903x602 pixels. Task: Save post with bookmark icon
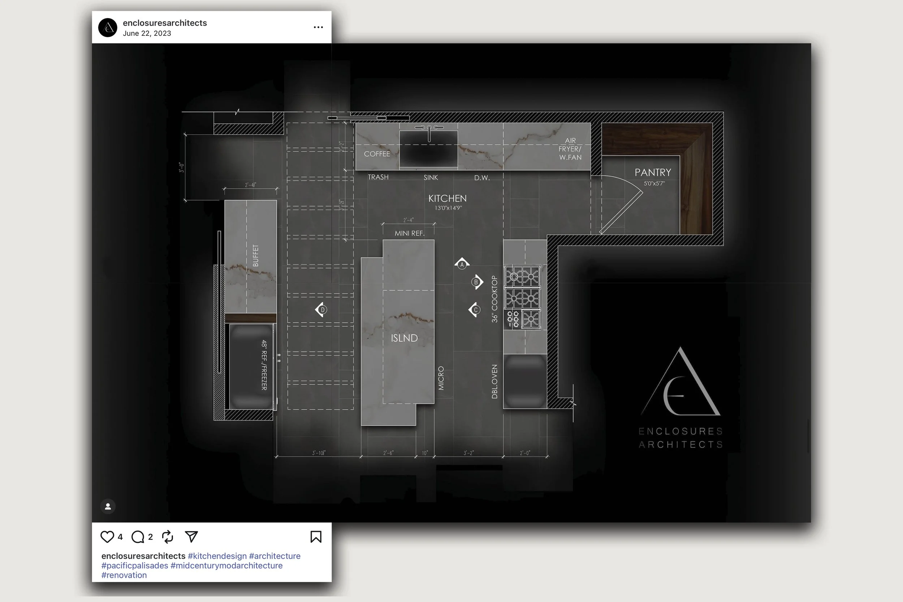(x=316, y=536)
